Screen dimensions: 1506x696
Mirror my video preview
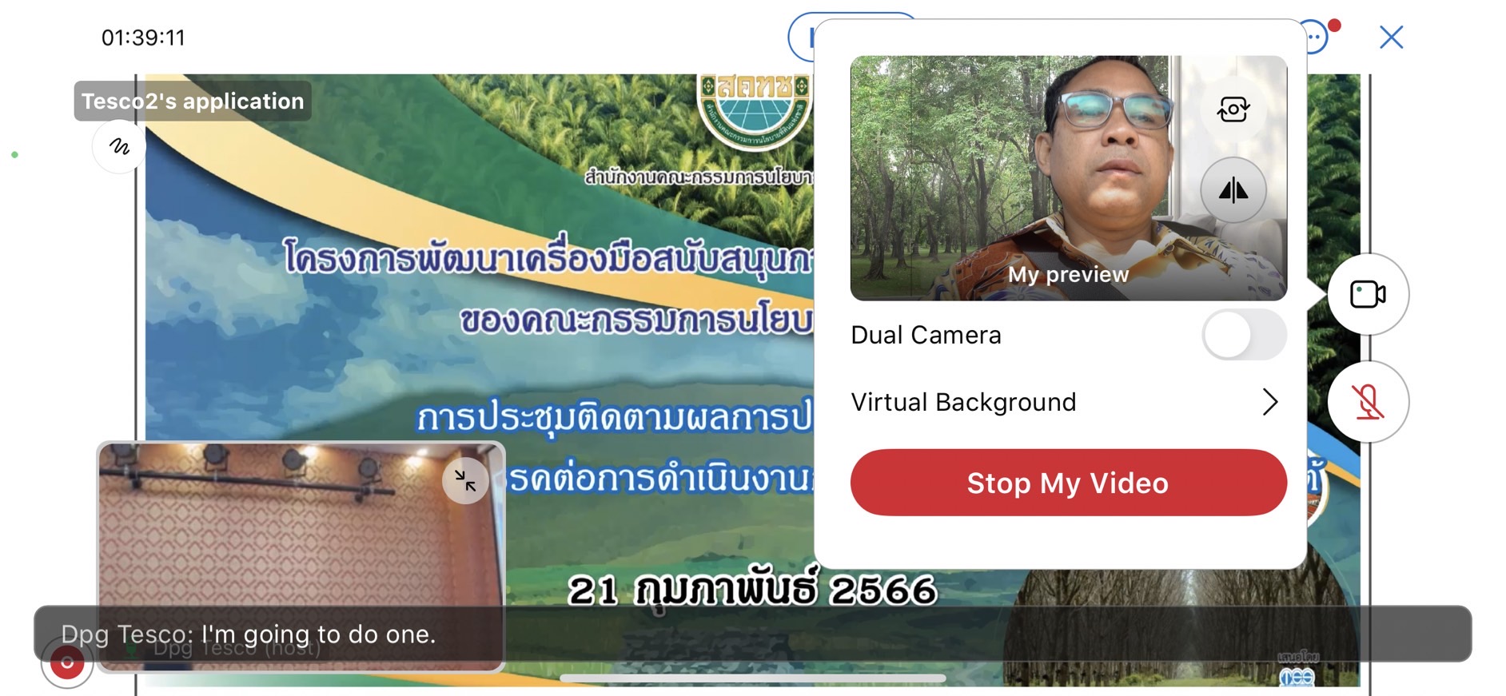coord(1233,190)
